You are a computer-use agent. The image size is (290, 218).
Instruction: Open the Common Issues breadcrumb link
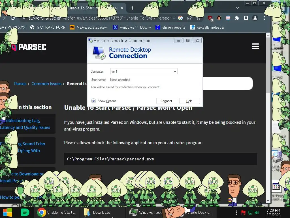coord(46,84)
